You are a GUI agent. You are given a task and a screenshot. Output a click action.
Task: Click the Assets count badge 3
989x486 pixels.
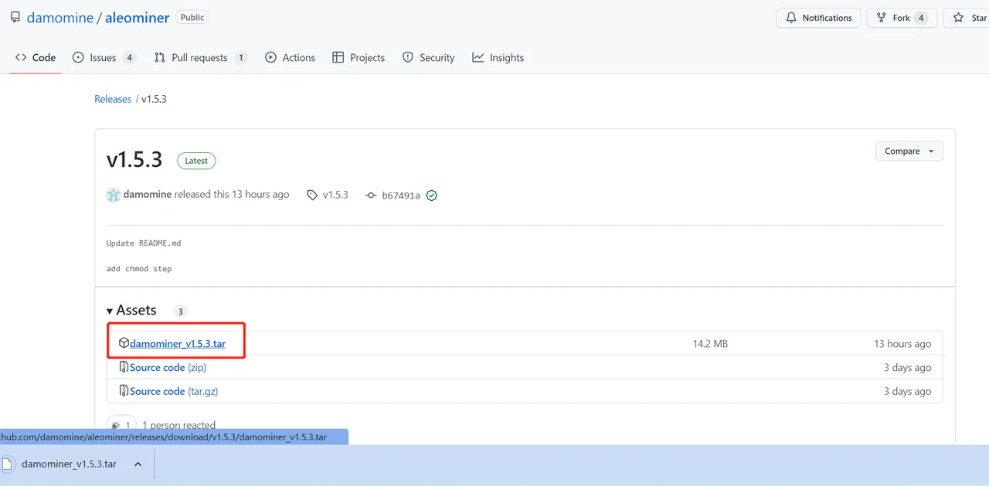181,311
